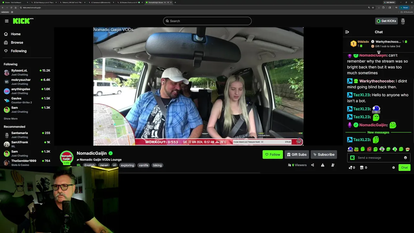Open the shop storefront icon
The width and height of the screenshot is (414, 233).
coord(362,168)
